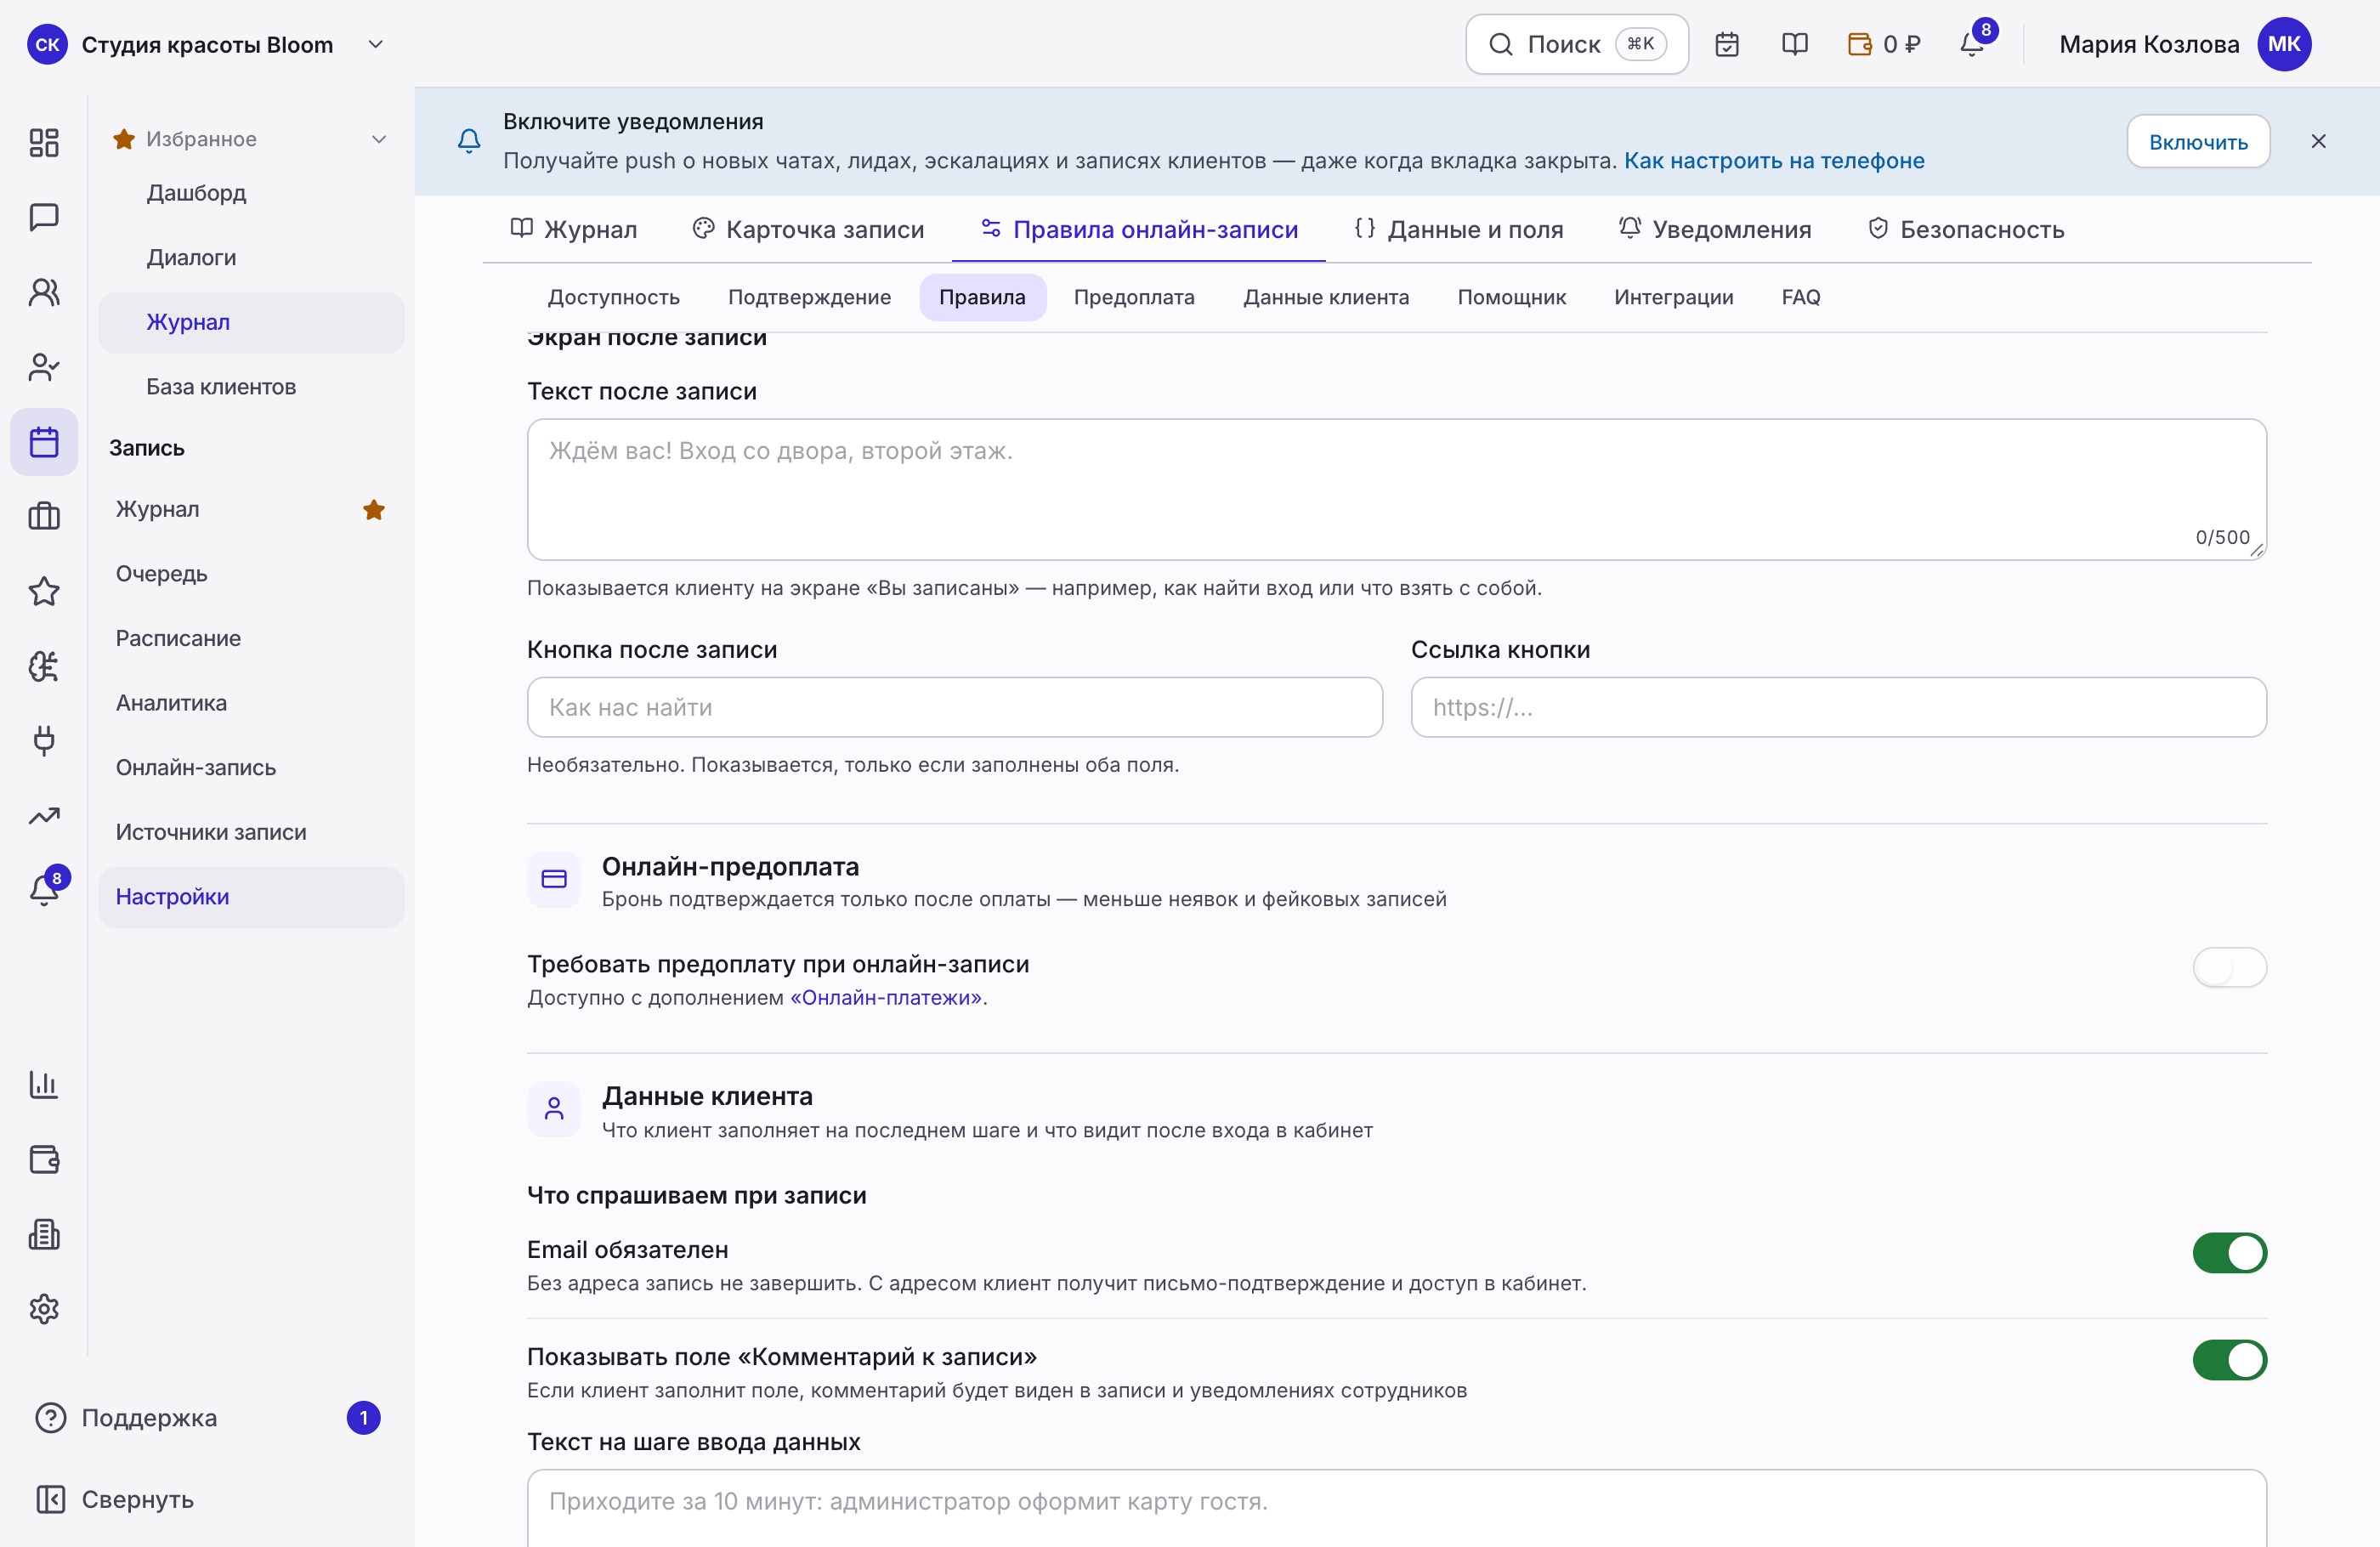Turn off Показывать поле «Комментарий к записи»
Viewport: 2380px width, 1547px height.
[2229, 1360]
